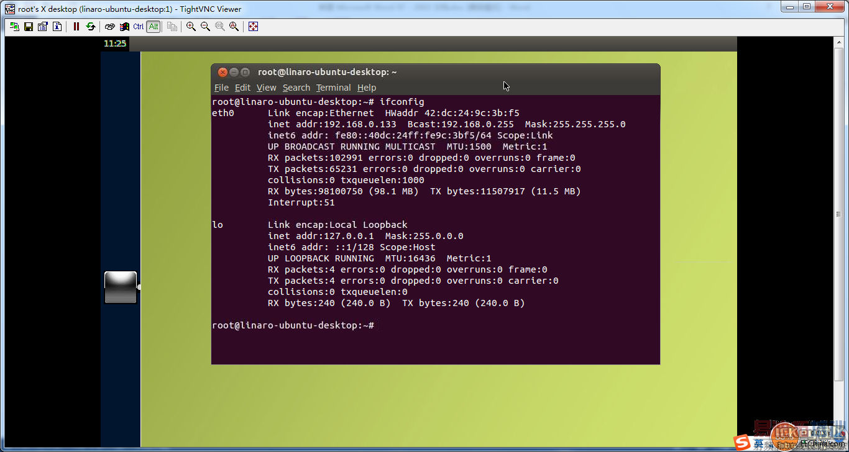Click the 11:25 clock on remote panel

pyautogui.click(x=115, y=43)
